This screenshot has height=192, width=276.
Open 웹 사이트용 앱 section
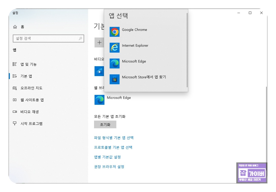[x=32, y=100]
